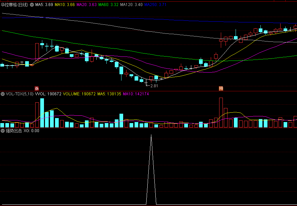Viewport: 297px width, 206px height.
Task: Click the 强势出击 indicator name
Action: (x=14, y=131)
